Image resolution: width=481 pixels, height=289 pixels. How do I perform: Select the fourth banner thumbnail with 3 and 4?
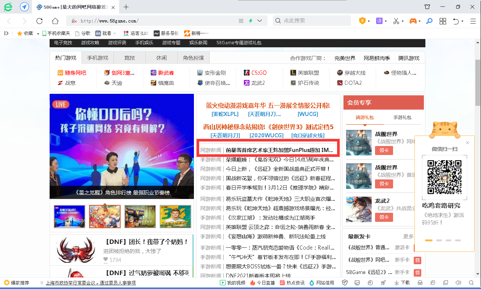[175, 216]
